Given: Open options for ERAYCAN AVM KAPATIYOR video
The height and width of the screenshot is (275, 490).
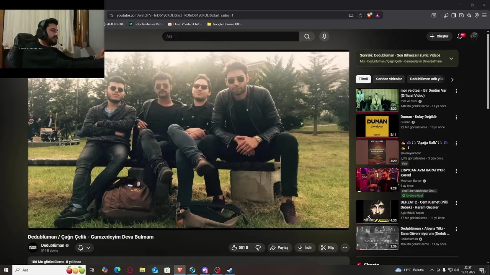Looking at the screenshot, I should tap(456, 171).
